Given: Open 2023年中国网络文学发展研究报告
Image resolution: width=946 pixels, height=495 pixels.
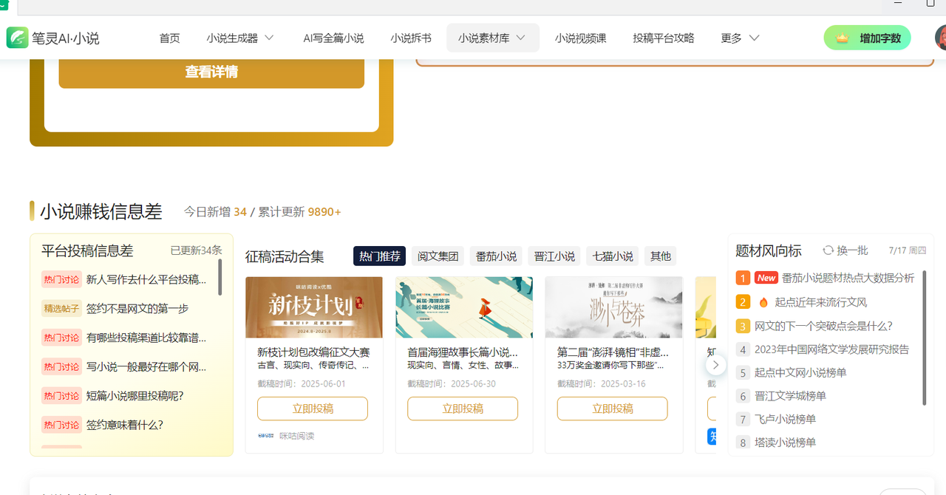Looking at the screenshot, I should point(831,349).
